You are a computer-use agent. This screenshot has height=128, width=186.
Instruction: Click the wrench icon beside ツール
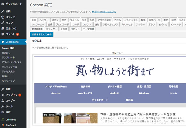[x=3, y=106]
